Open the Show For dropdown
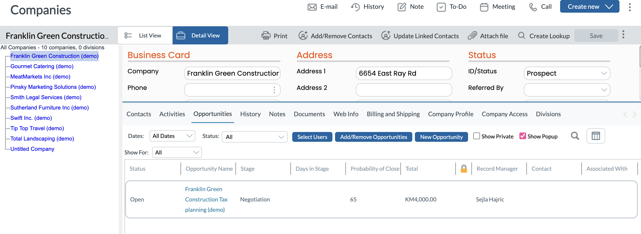The height and width of the screenshot is (234, 641). coord(177,152)
